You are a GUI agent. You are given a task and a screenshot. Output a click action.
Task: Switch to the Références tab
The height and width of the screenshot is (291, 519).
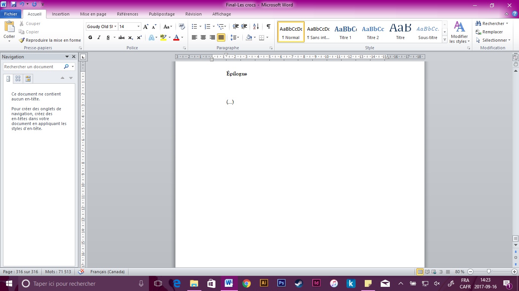coord(128,14)
